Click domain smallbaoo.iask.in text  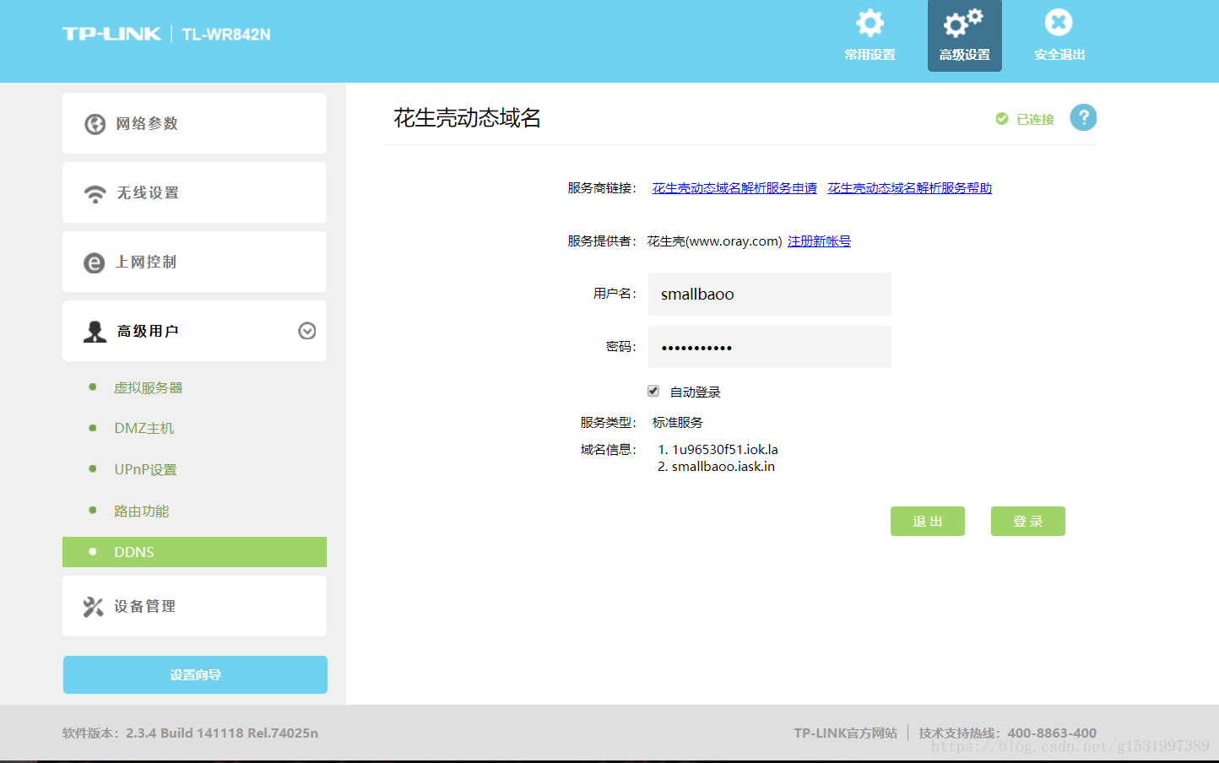point(723,466)
